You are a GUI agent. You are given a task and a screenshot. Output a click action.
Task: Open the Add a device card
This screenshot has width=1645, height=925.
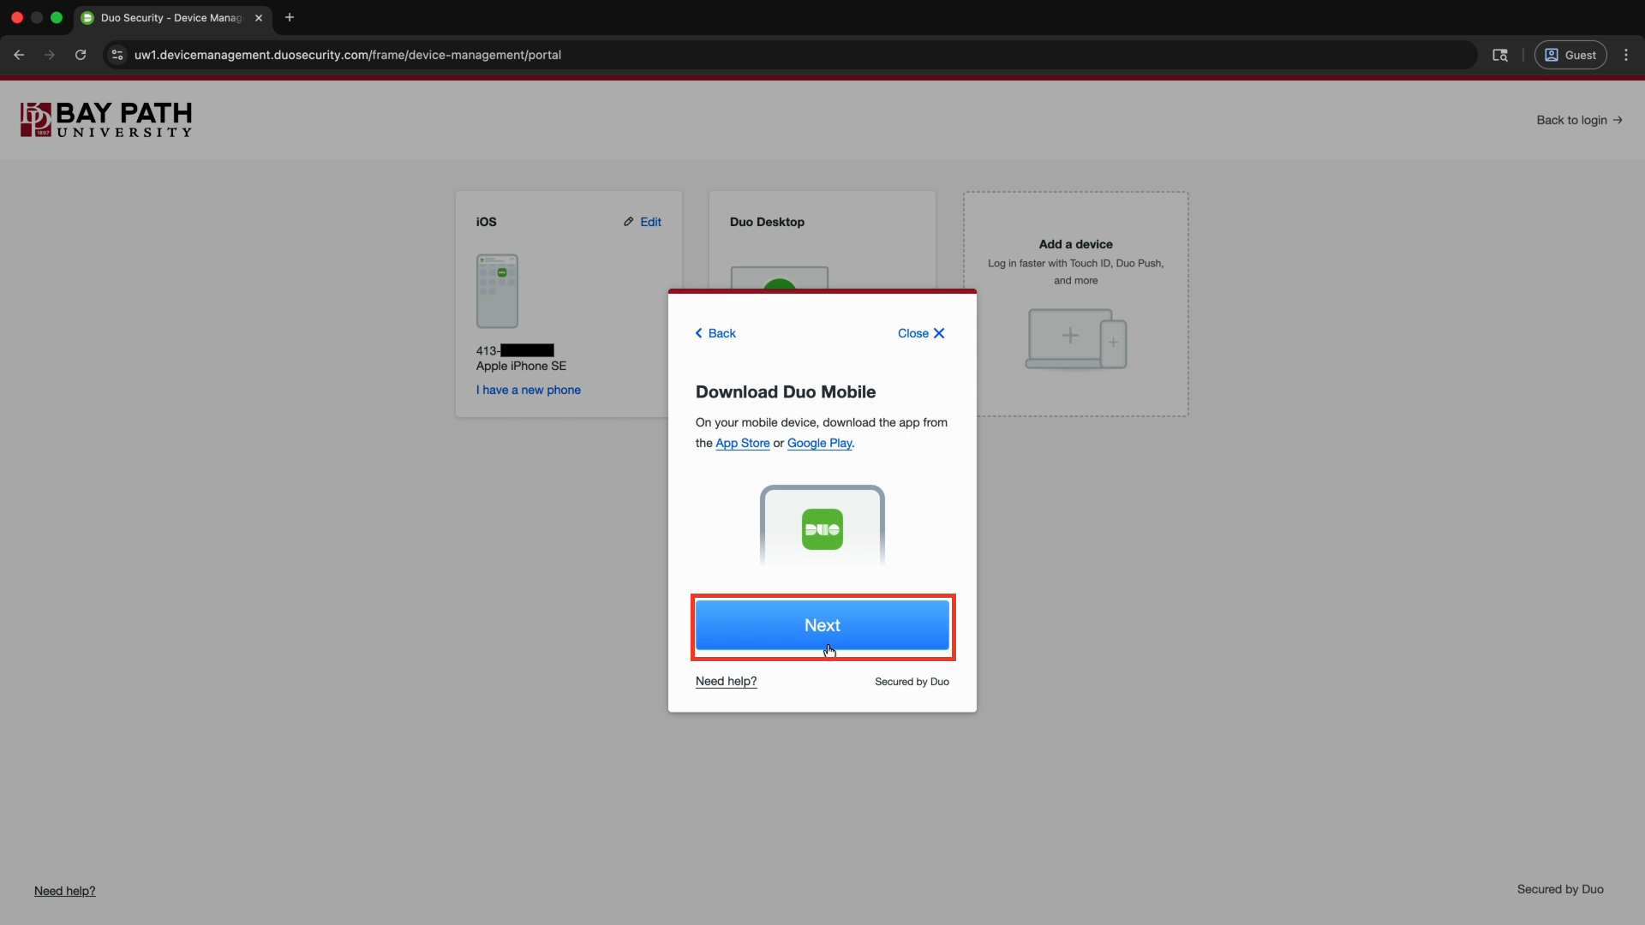pos(1076,304)
